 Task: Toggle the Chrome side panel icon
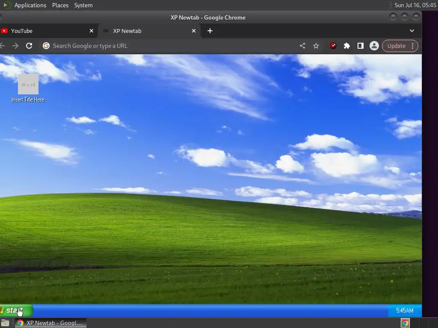[360, 46]
